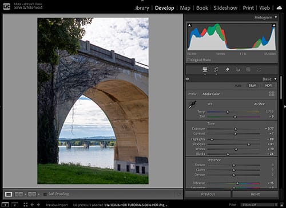
Task: Click the Auto tone button
Action: pyautogui.click(x=238, y=86)
